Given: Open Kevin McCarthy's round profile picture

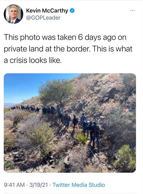Looking at the screenshot, I should 13,14.
